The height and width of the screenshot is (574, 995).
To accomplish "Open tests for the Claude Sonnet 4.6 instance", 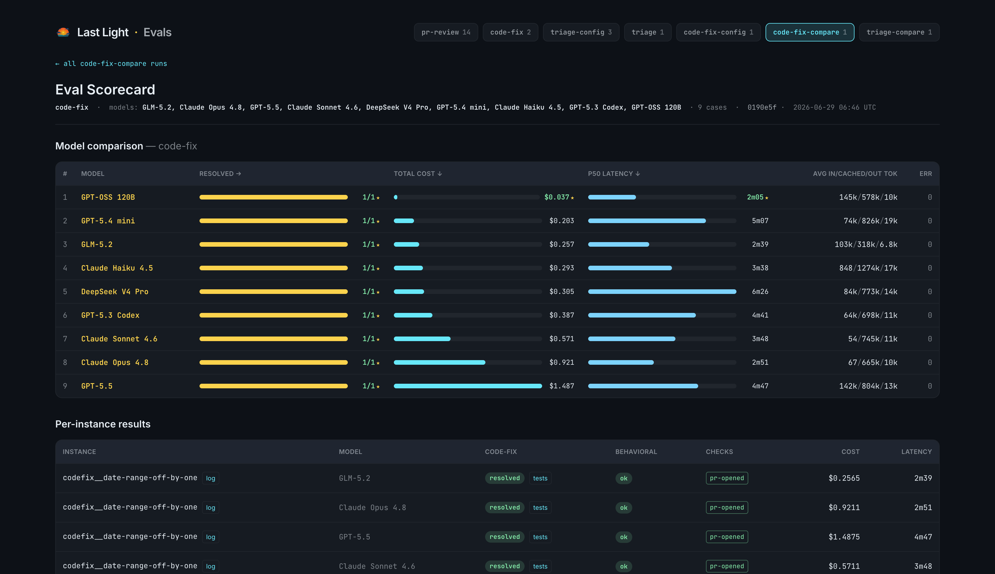I will [x=540, y=567].
